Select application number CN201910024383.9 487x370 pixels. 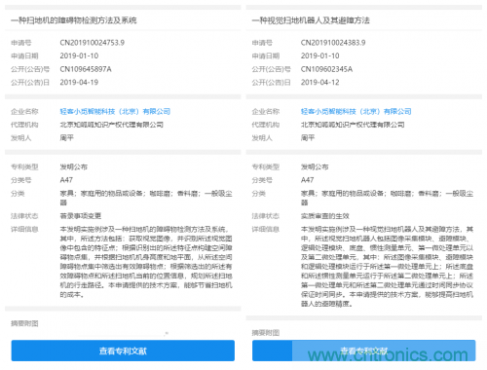pyautogui.click(x=333, y=43)
